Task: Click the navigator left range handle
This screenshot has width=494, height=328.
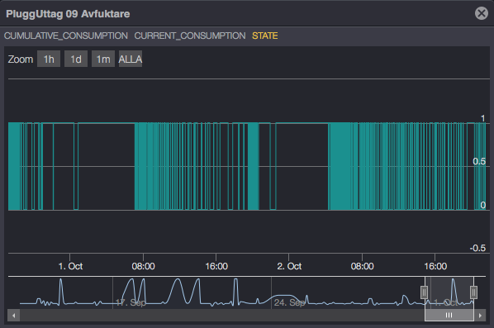Action: [424, 292]
